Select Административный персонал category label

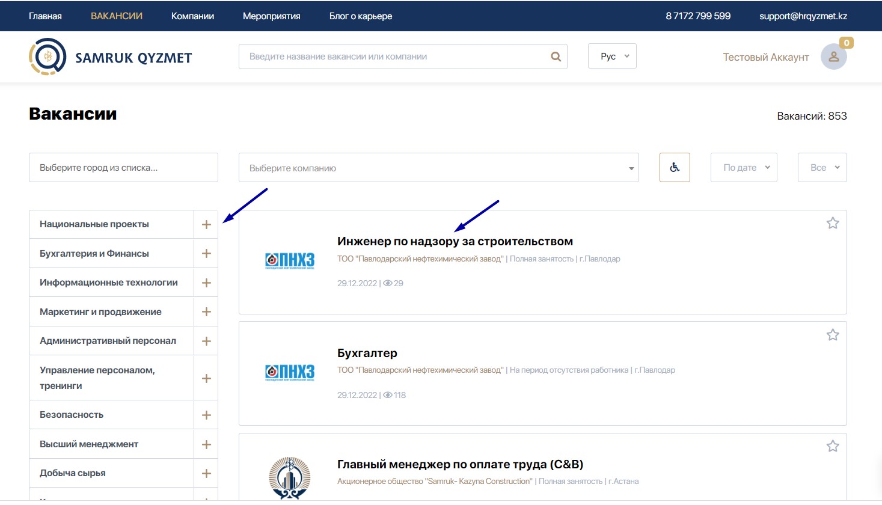pos(108,341)
